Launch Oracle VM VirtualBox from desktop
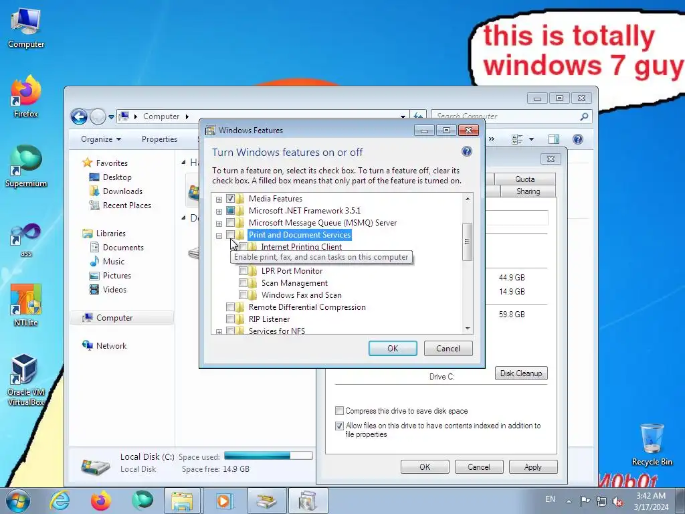The image size is (685, 514). [26, 379]
